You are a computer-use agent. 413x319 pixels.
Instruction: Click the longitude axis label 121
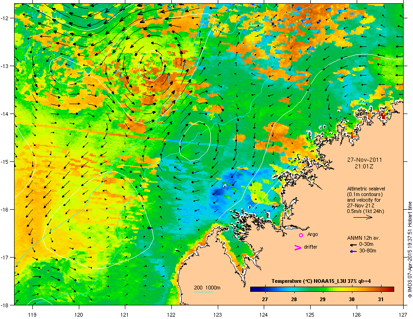click(125, 314)
